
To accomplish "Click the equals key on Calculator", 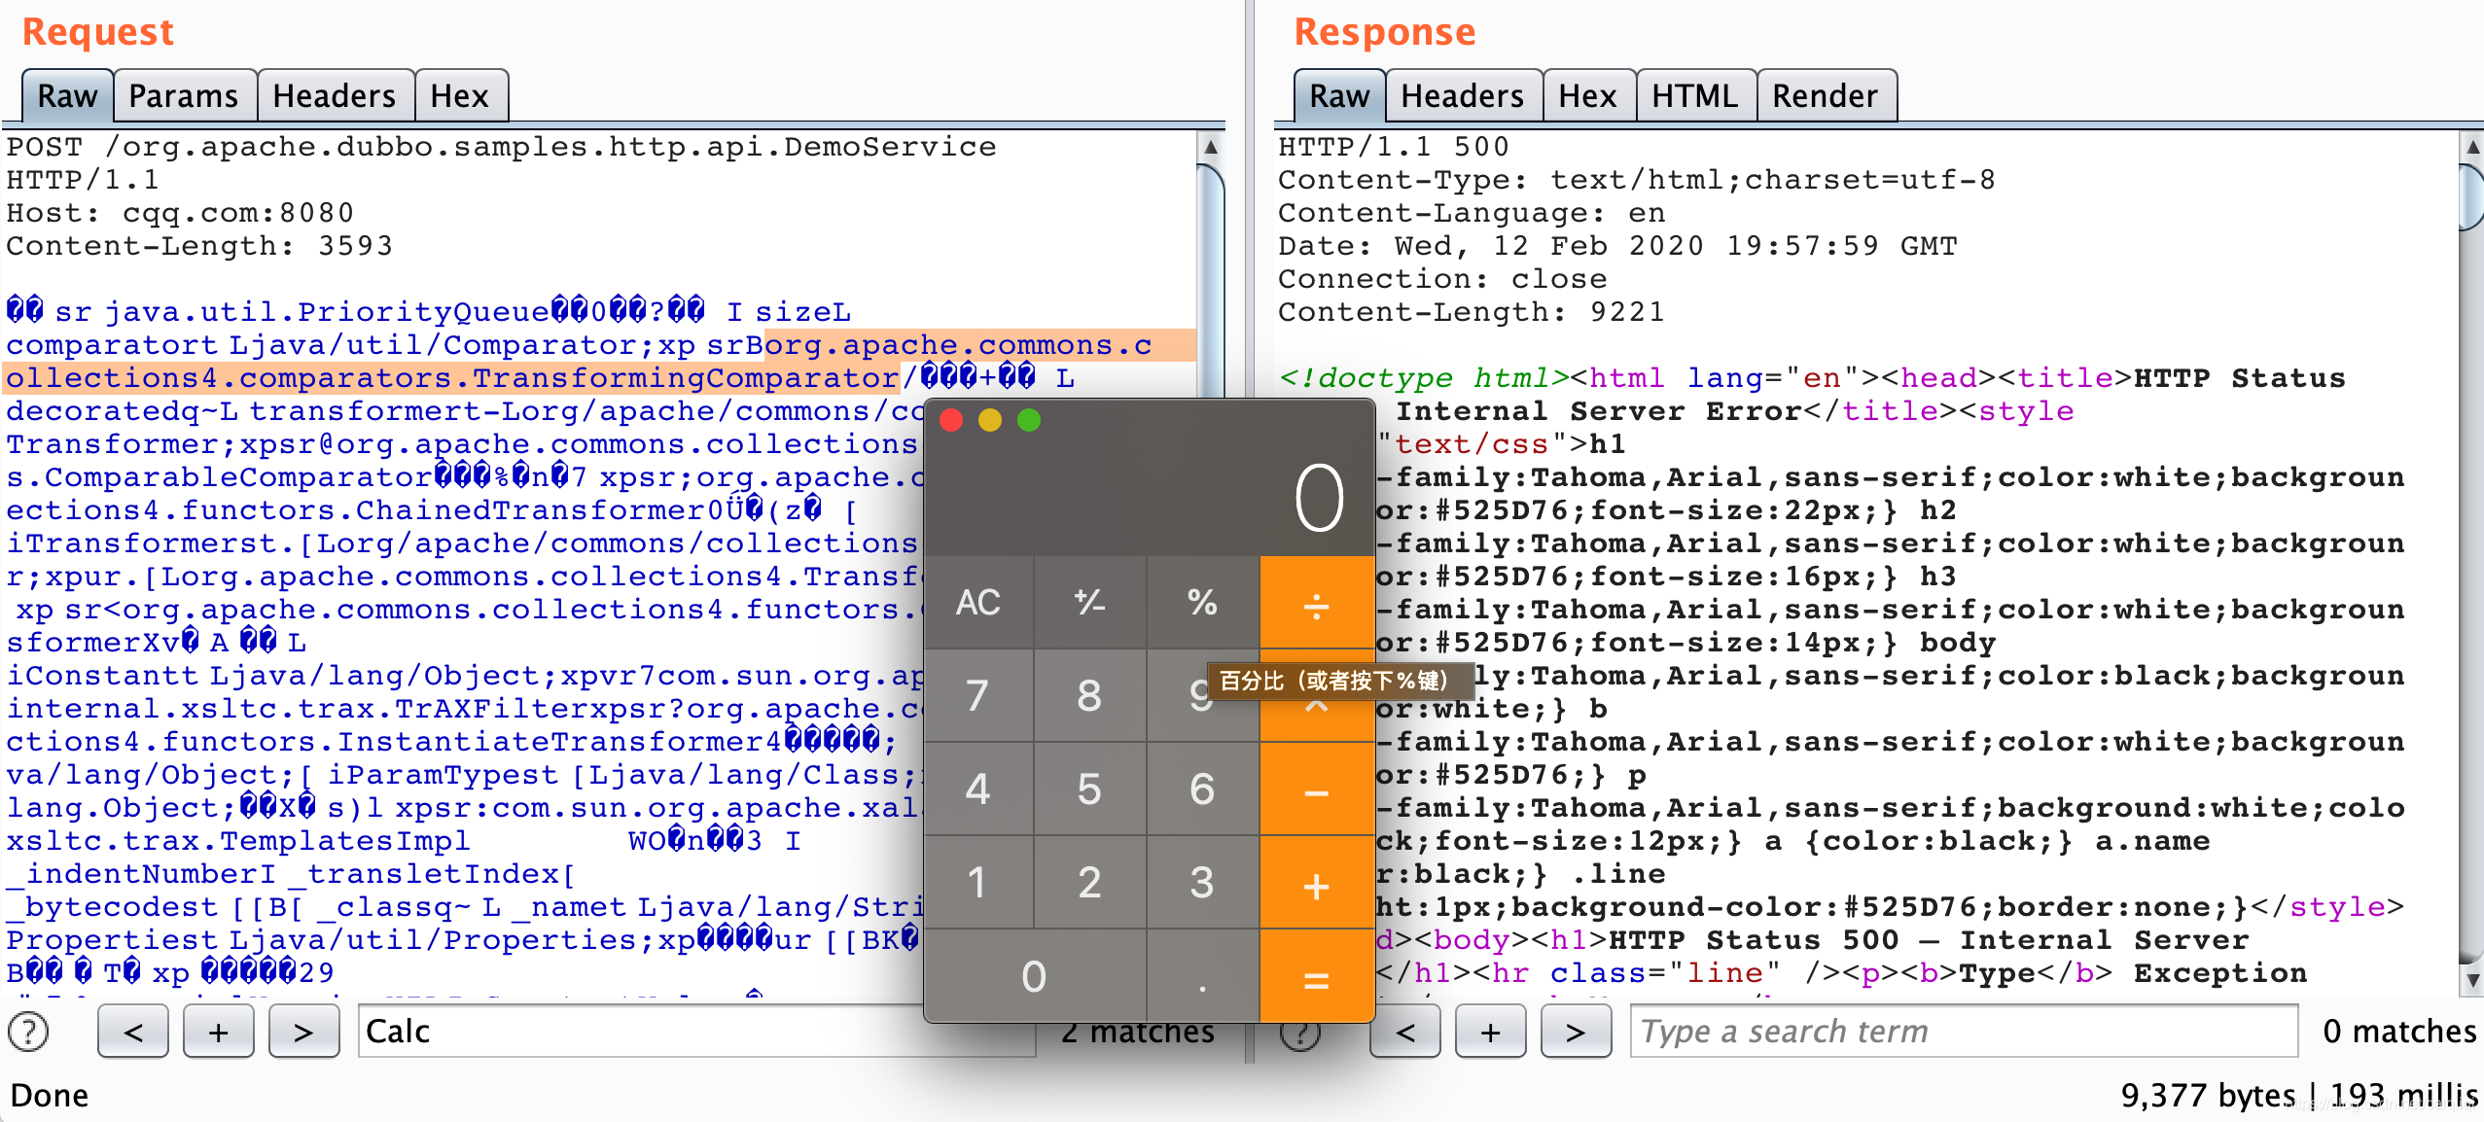I will click(x=1317, y=975).
